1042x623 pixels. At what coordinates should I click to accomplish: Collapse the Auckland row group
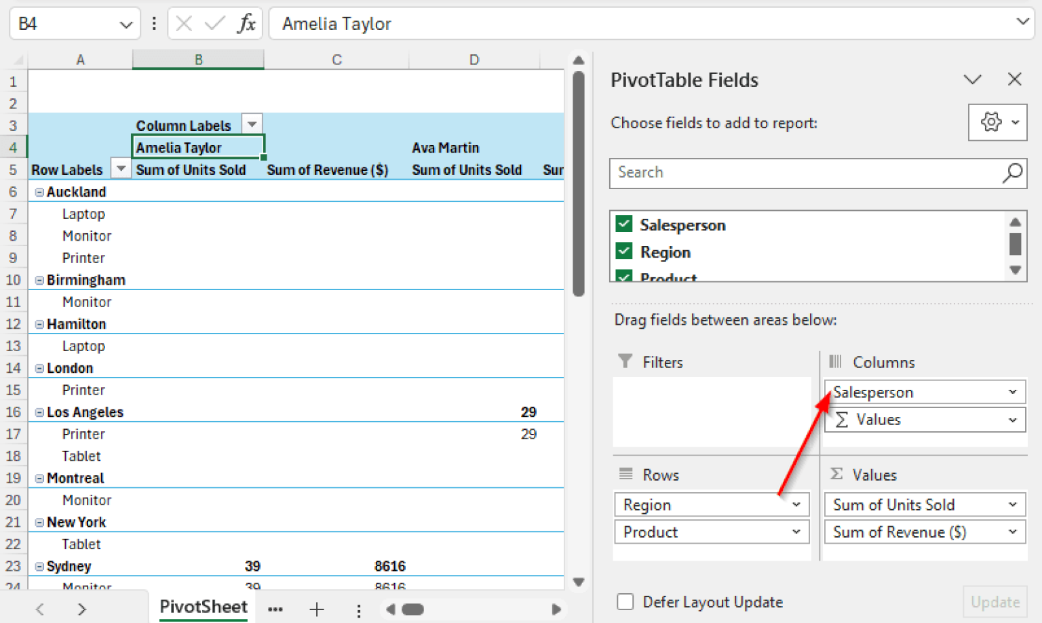39,191
